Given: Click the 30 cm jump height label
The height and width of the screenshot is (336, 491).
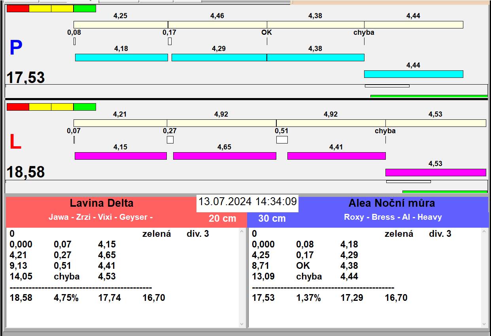Looking at the screenshot, I should (272, 218).
